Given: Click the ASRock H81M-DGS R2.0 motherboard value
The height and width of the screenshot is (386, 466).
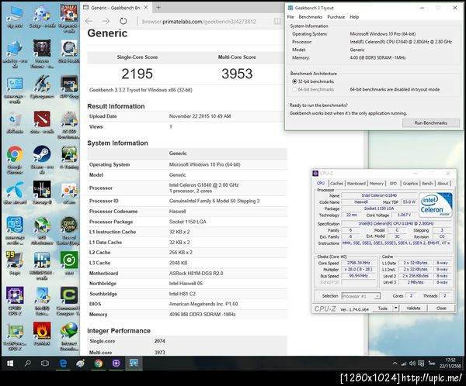Looking at the screenshot, I should 196,274.
